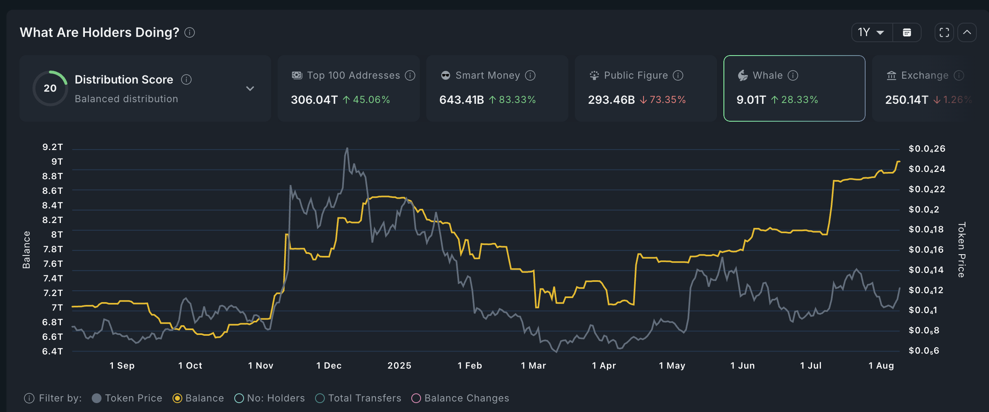Open the calendar date picker icon
This screenshot has height=412, width=989.
907,32
